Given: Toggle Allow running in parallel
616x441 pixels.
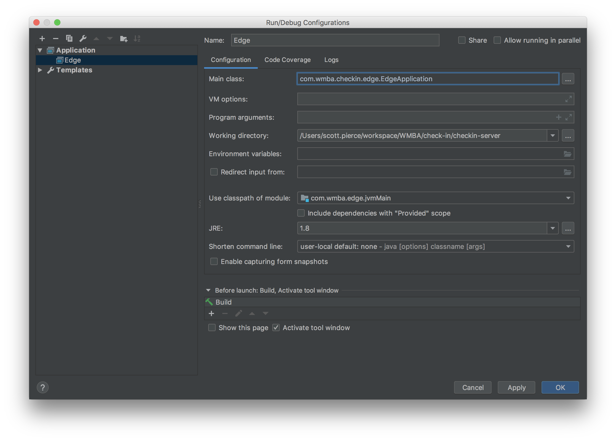Looking at the screenshot, I should point(497,40).
